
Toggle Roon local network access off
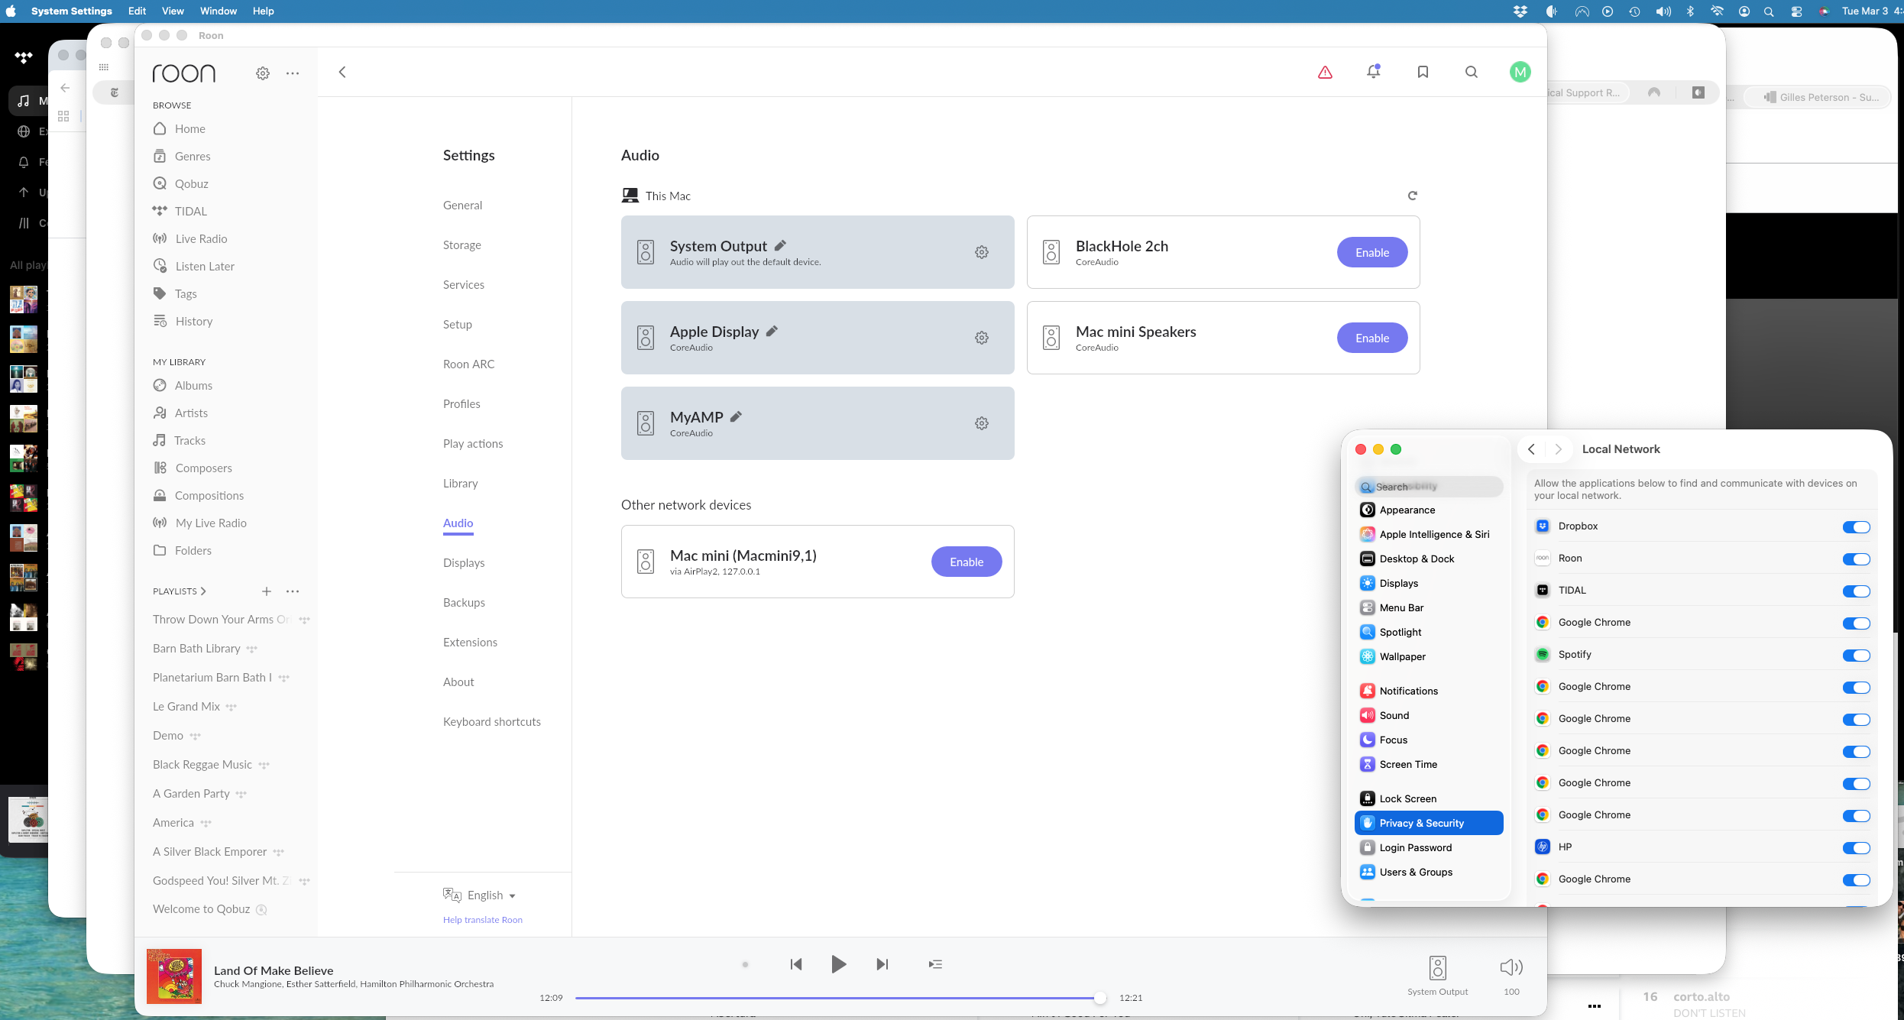[1855, 559]
